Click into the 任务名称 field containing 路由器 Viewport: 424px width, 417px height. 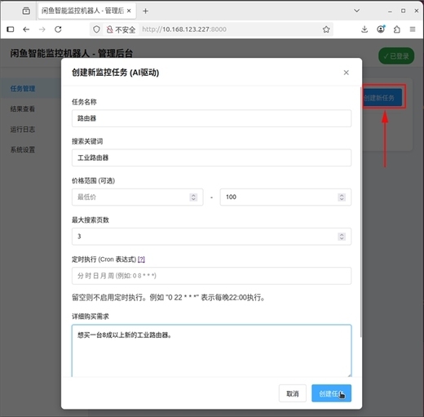(x=211, y=118)
